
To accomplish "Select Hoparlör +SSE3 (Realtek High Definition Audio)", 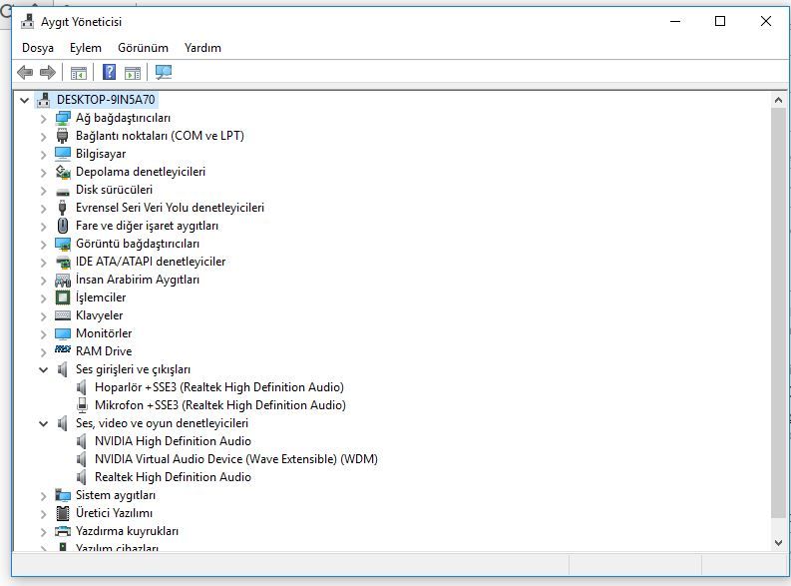I will (x=219, y=387).
